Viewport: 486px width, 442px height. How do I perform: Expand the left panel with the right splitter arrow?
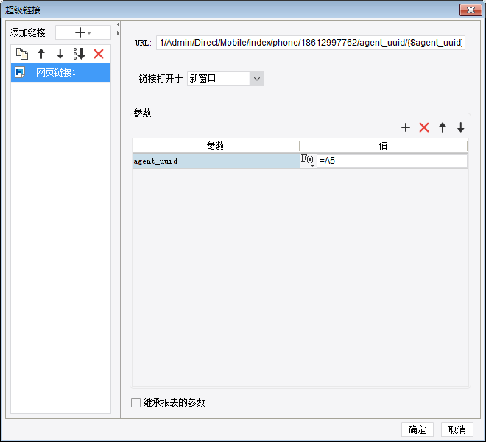(x=118, y=33)
